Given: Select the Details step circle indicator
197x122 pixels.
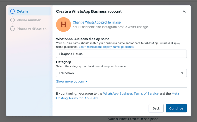Looking at the screenshot, I should pyautogui.click(x=12, y=11).
